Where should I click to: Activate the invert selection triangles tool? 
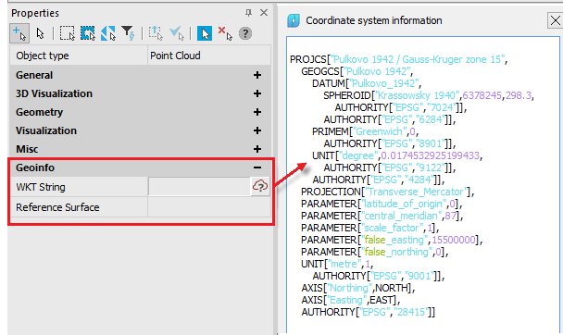click(x=108, y=33)
